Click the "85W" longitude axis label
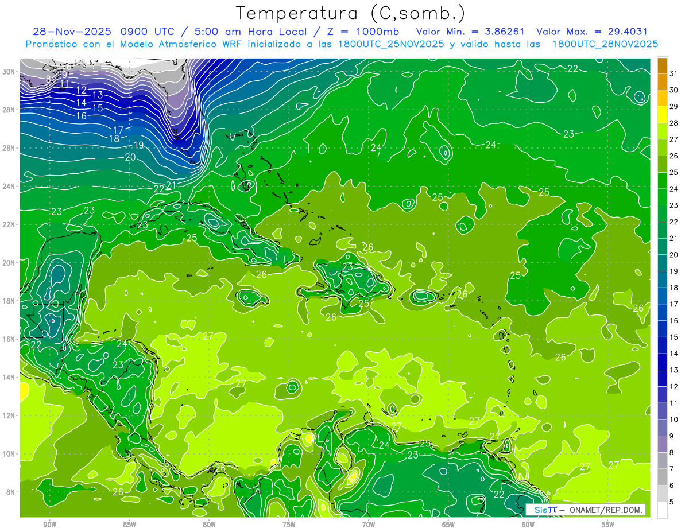 130,524
